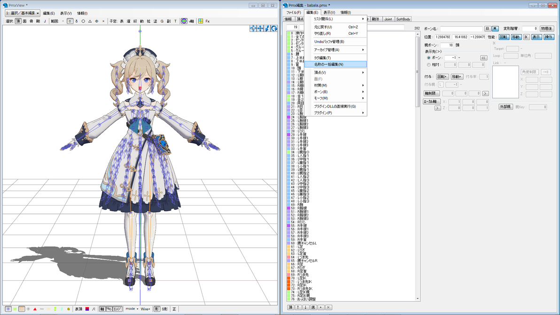Toggle 日 Japanese name button
This screenshot has height=315, width=560.
[488, 29]
